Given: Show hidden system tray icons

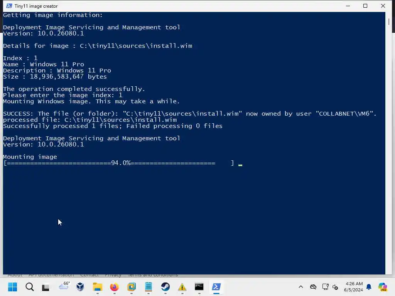Looking at the screenshot, I should point(301,287).
